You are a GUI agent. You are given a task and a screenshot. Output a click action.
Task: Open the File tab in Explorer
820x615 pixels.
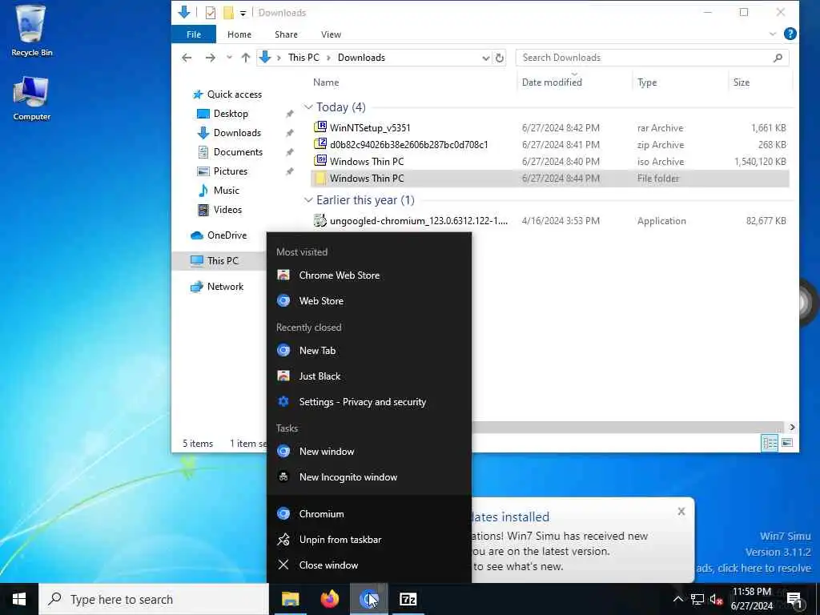194,34
